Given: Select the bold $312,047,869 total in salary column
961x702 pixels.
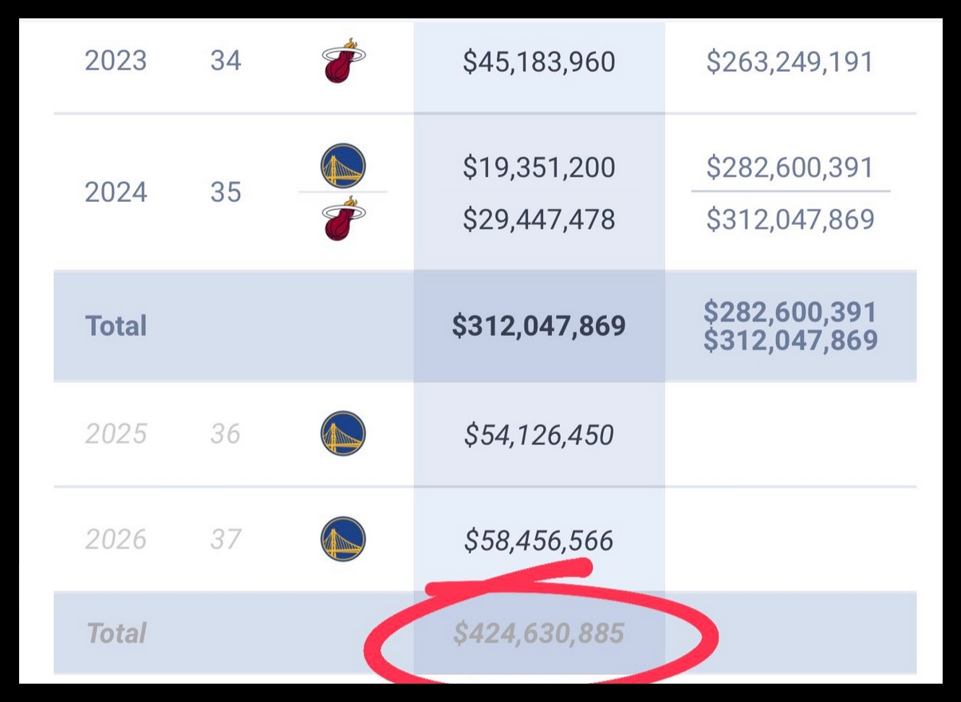Looking at the screenshot, I should 539,325.
